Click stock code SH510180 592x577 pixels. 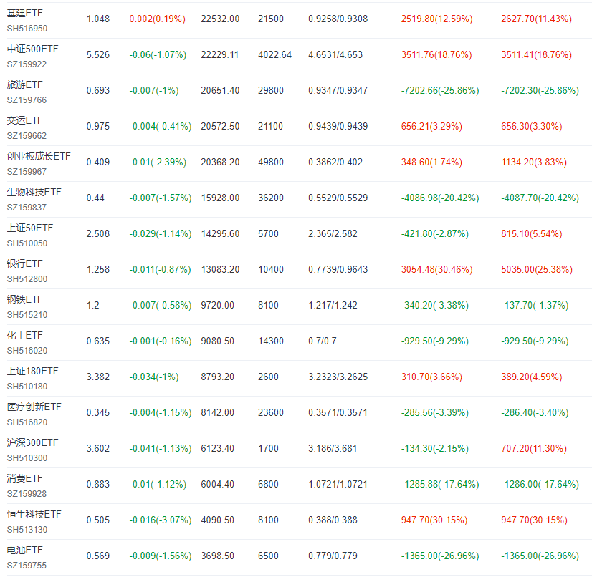(27, 387)
